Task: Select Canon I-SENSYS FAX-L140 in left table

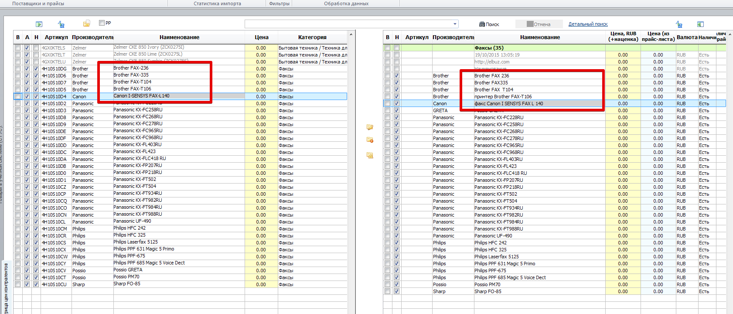Action: 141,96
